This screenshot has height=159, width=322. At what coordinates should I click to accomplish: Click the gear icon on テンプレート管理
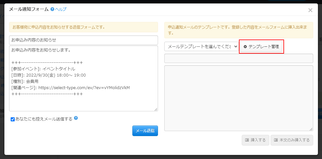pos(245,47)
